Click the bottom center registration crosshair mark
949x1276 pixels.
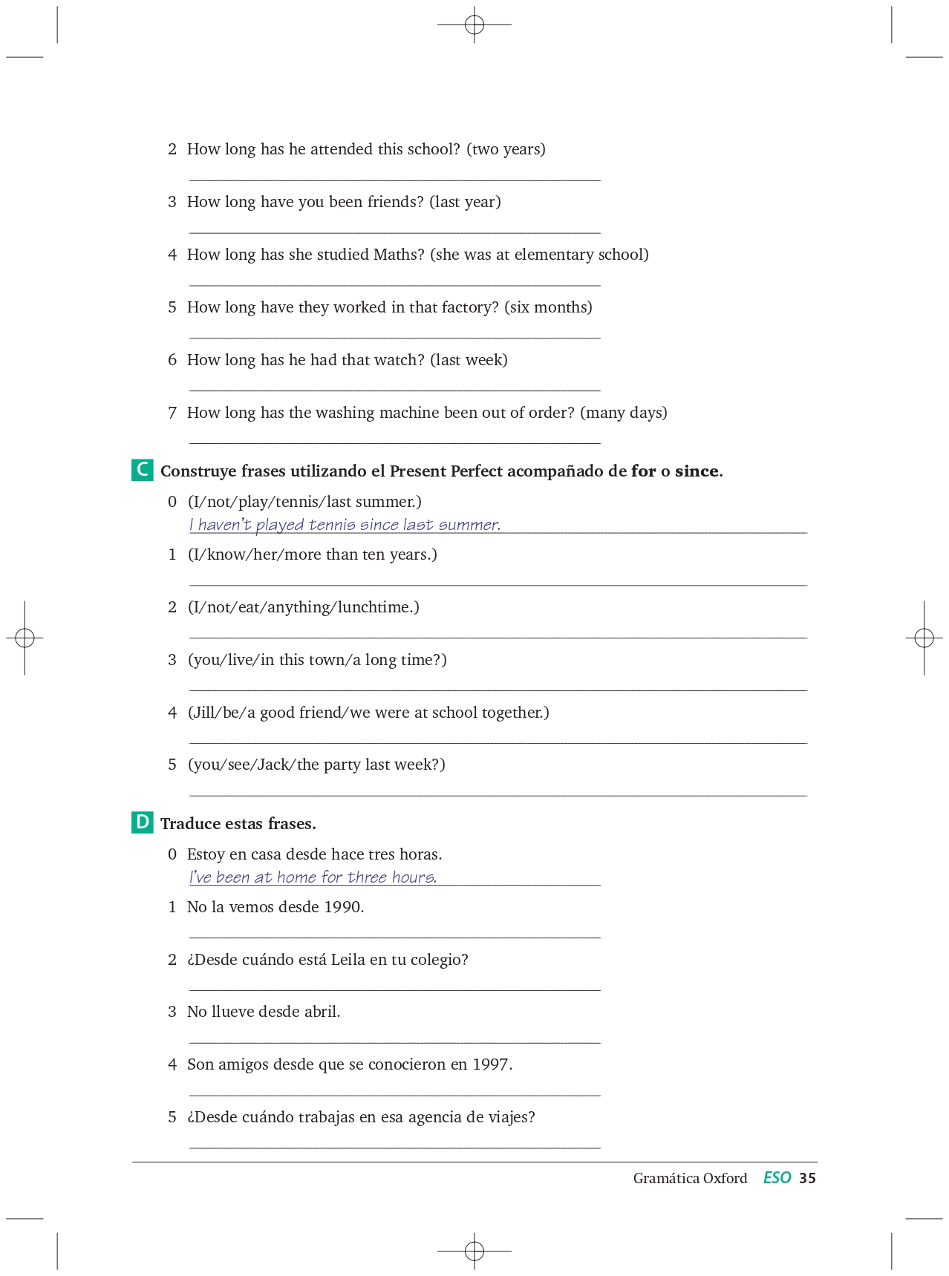[474, 1251]
